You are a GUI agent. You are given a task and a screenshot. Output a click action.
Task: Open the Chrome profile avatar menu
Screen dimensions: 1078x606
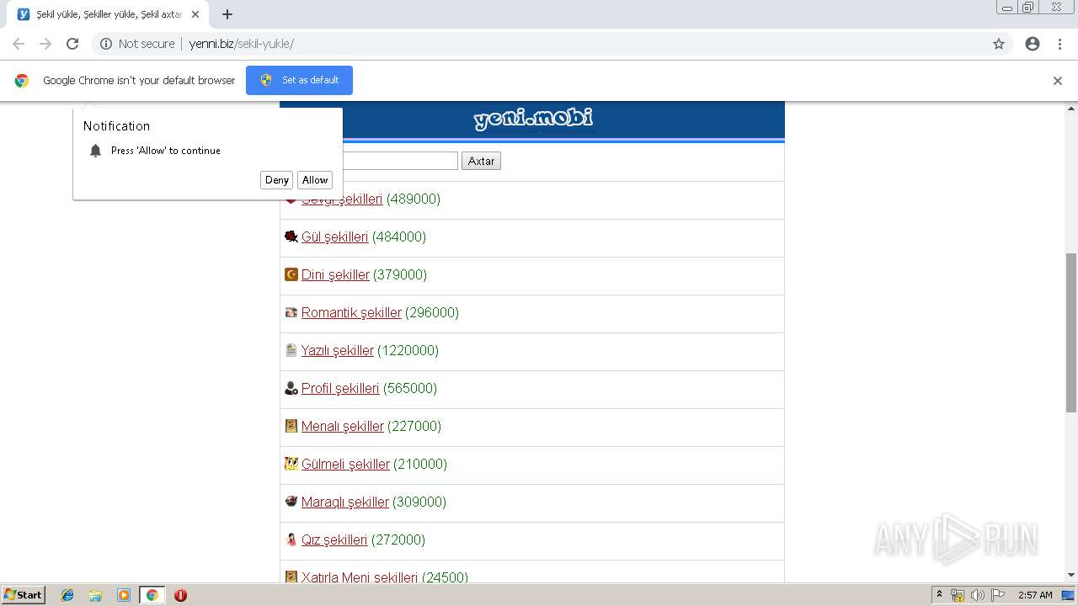pyautogui.click(x=1033, y=44)
